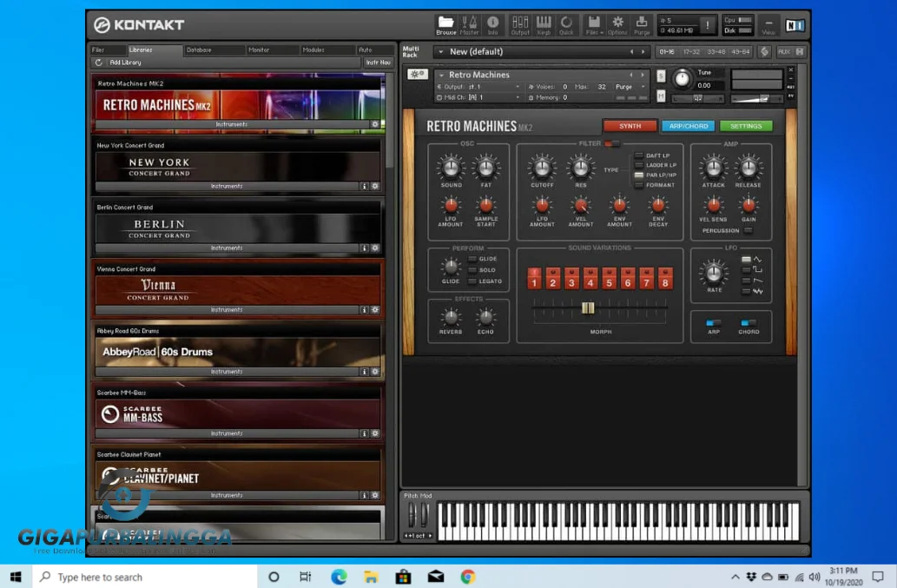Click the SYNTH page button
Viewport: 897px width, 588px height.
pyautogui.click(x=630, y=126)
